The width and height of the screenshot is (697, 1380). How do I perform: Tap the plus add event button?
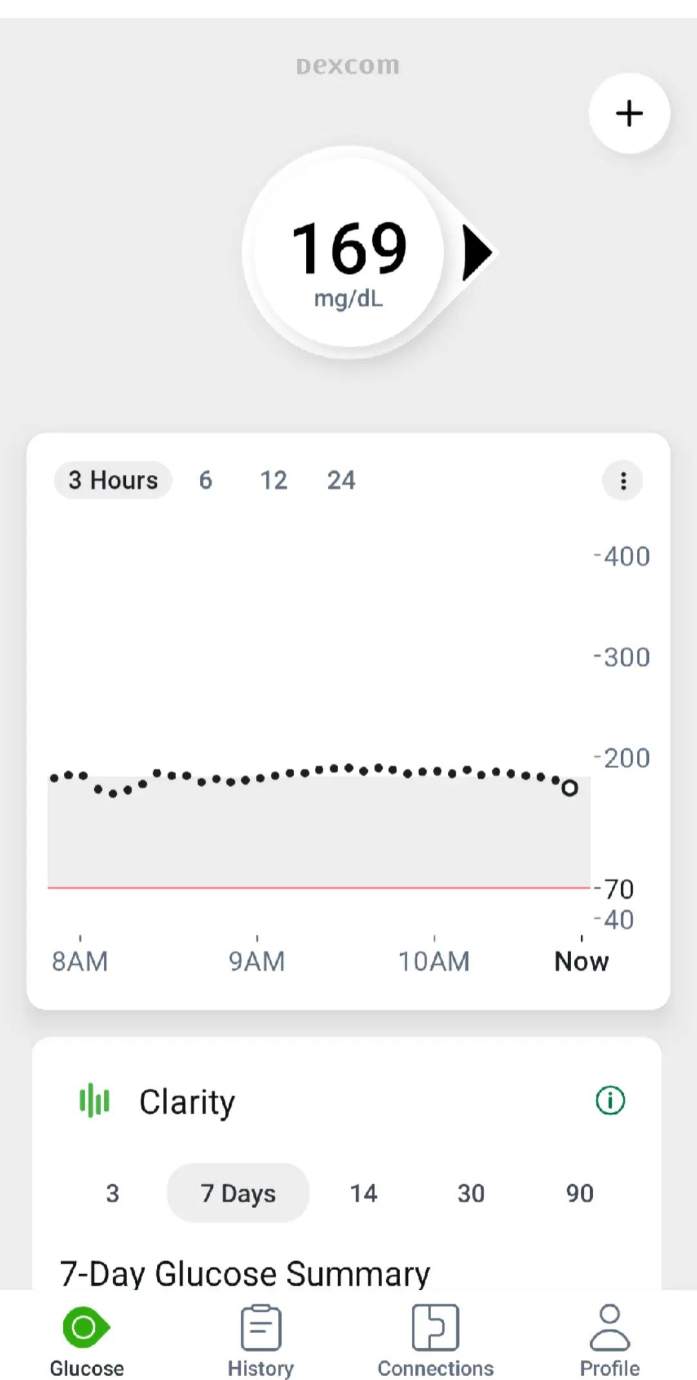[x=629, y=114]
